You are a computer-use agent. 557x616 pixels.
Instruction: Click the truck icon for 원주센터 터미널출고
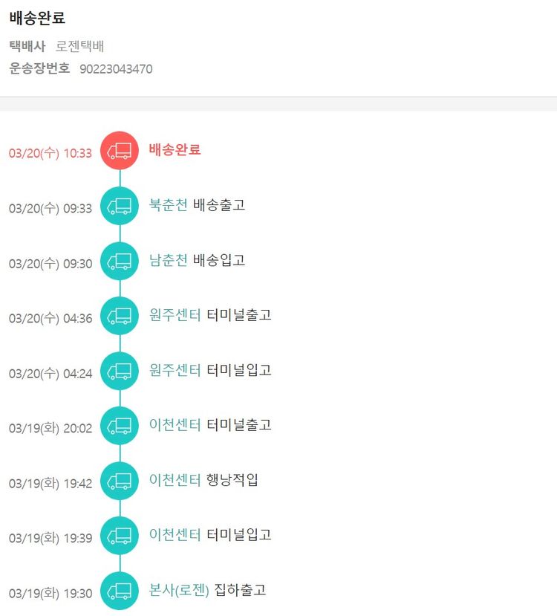120,316
